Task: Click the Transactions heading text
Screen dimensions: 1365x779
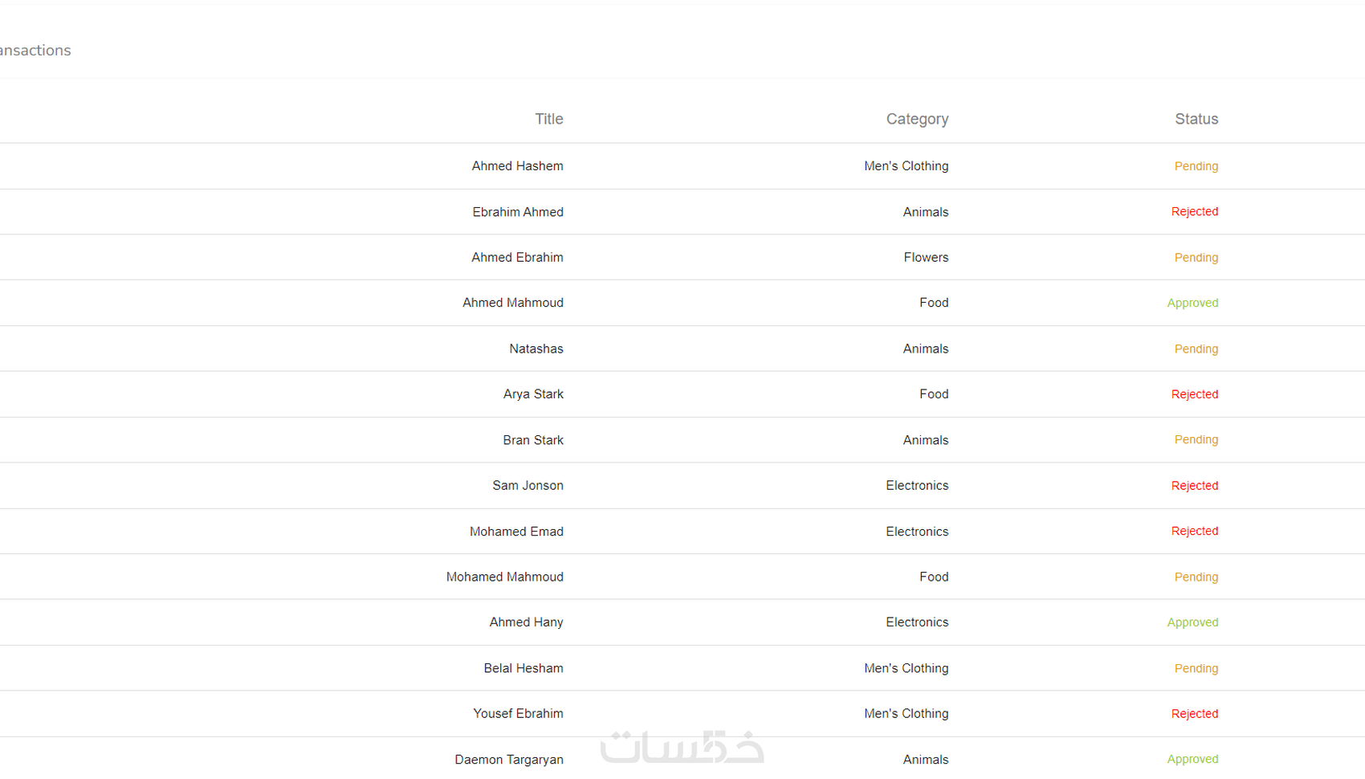Action: coord(35,51)
